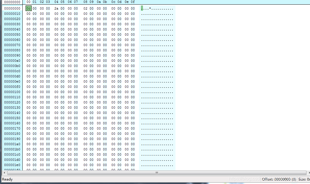
Task: Click byte under column 04 in row 000001a0
Action: click(x=56, y=144)
